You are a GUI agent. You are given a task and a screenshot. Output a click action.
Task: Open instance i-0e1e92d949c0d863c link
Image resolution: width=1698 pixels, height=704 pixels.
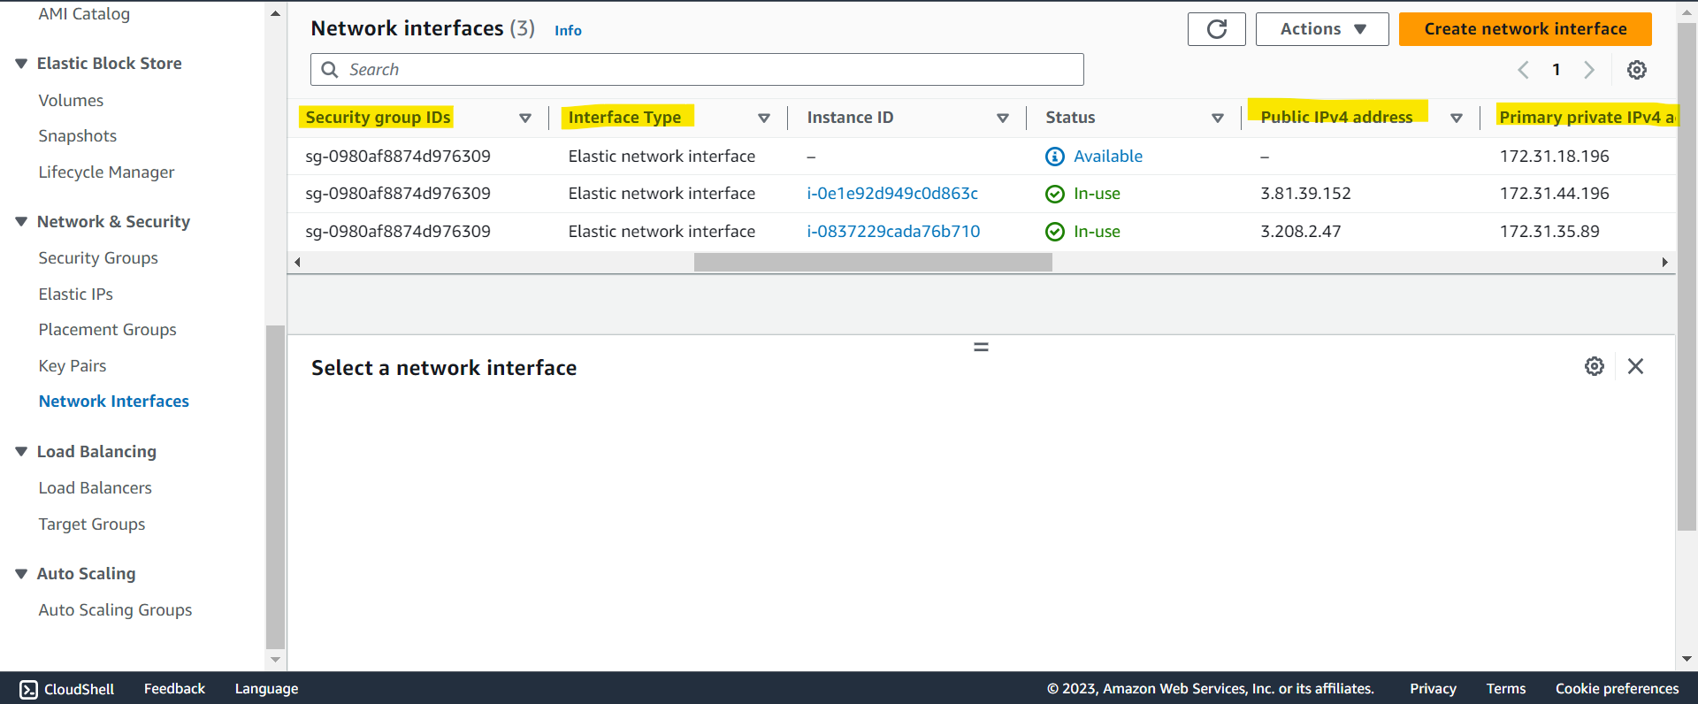click(x=892, y=194)
